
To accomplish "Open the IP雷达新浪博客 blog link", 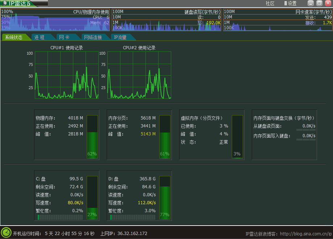I will pyautogui.click(x=305, y=234).
